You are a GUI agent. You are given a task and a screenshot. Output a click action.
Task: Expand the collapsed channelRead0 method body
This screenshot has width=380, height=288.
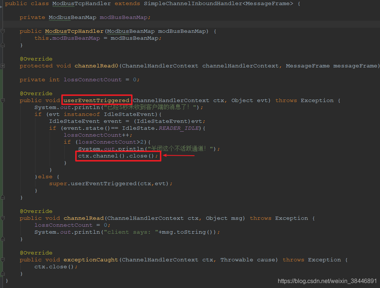[x=3, y=66]
